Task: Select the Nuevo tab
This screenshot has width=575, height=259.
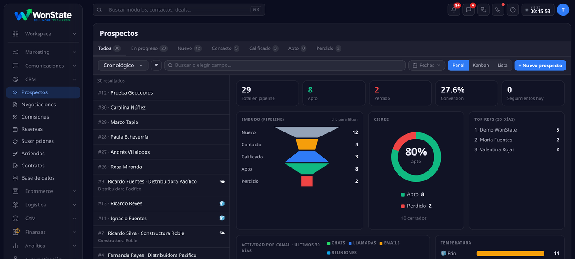Action: point(190,48)
